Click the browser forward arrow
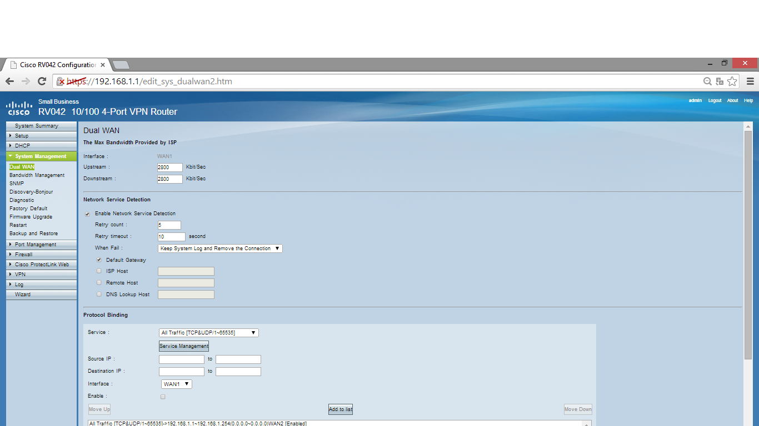 [x=26, y=82]
